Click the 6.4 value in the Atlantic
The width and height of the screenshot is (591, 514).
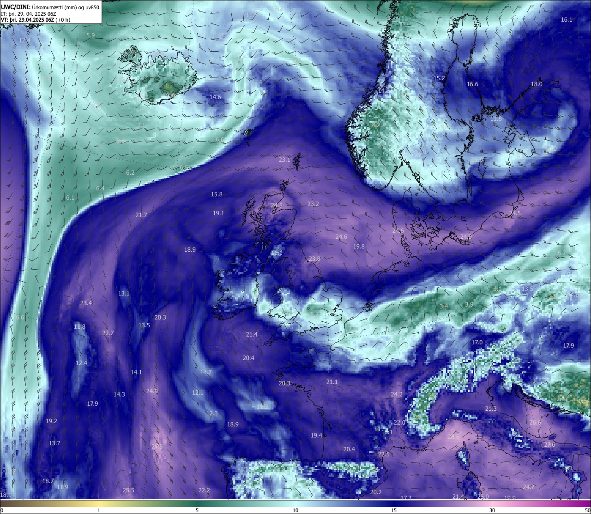pyautogui.click(x=100, y=189)
